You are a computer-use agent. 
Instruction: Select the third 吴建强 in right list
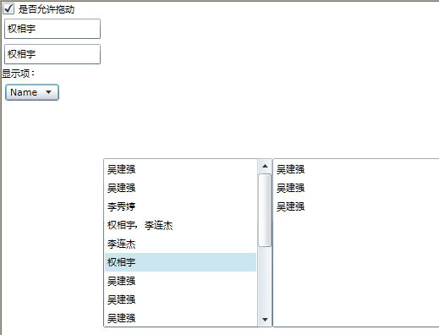[356, 206]
